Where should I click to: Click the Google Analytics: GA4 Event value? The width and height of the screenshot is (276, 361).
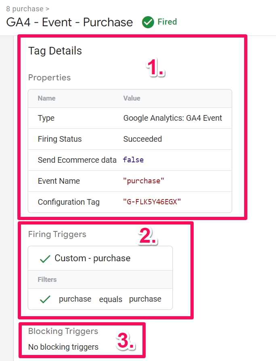(173, 118)
